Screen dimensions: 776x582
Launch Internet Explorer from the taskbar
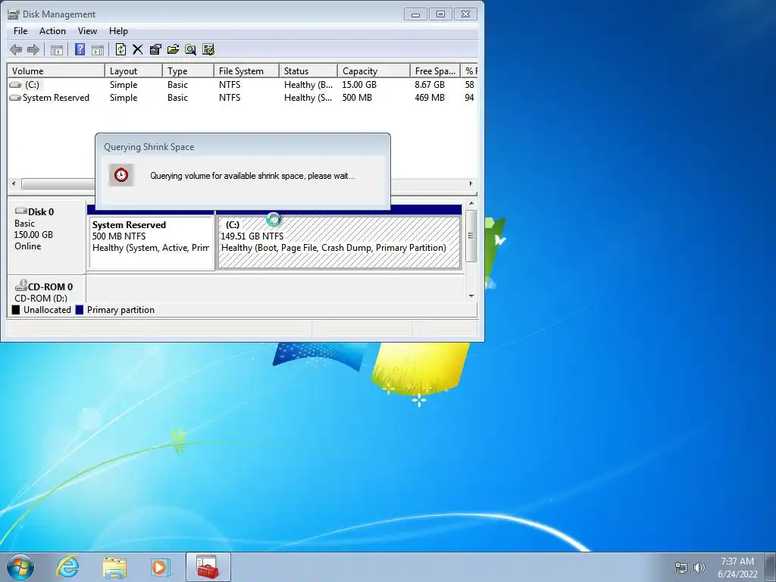67,567
